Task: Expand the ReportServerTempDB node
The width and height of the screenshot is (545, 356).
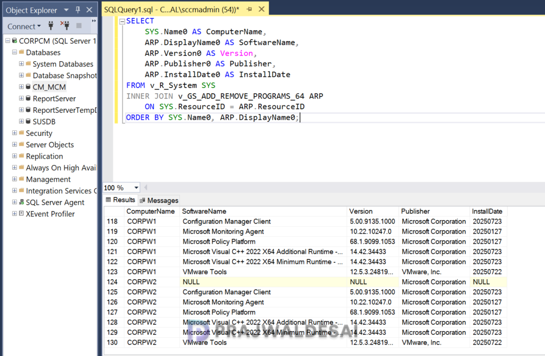Action: [x=21, y=110]
